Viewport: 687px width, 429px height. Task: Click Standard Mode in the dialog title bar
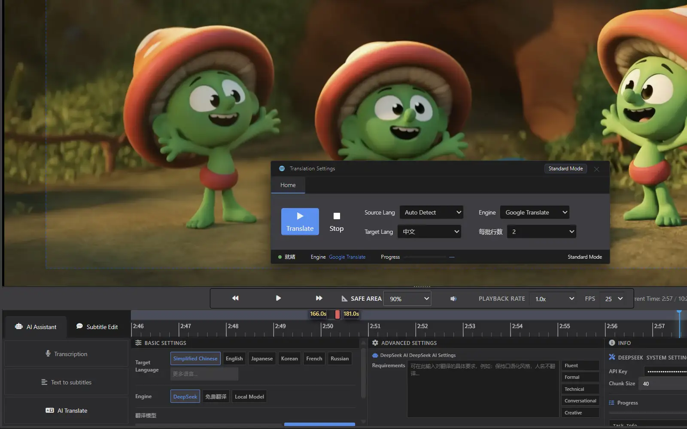pos(565,169)
